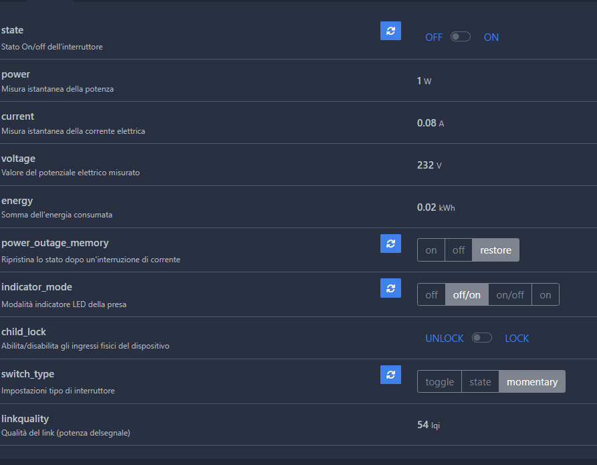The width and height of the screenshot is (597, 465).
Task: Set indicator_mode to off
Action: 431,294
